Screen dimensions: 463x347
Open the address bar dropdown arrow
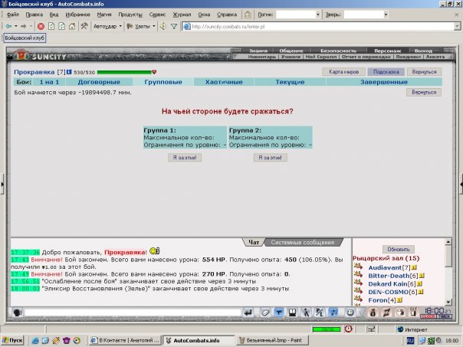(x=457, y=27)
